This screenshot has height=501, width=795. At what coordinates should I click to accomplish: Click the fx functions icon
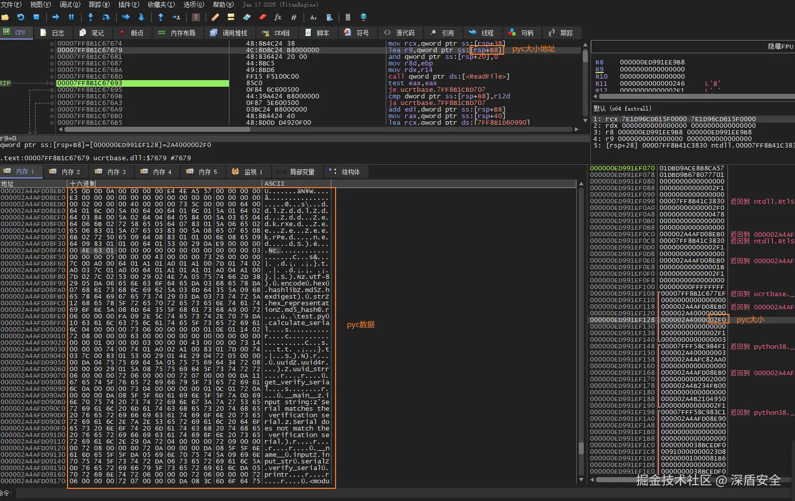[x=278, y=17]
